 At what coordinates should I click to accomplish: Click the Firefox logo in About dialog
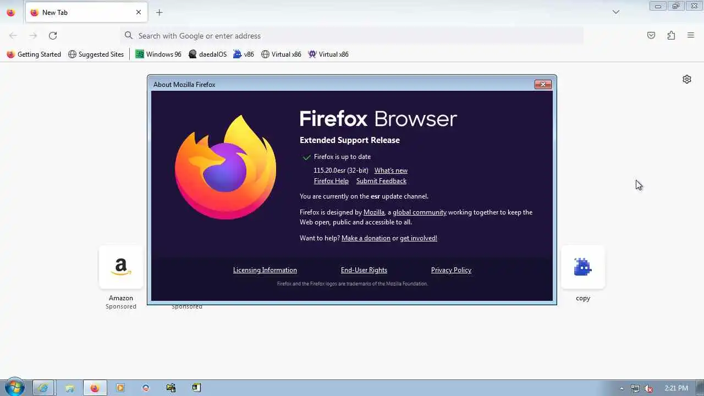pyautogui.click(x=226, y=167)
